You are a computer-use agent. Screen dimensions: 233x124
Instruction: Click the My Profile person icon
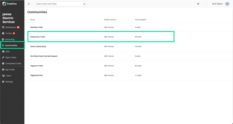tap(3, 70)
